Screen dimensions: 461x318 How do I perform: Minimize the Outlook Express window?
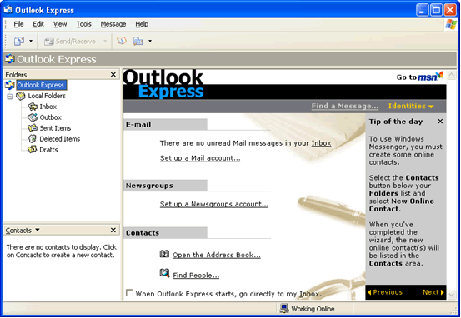pos(423,10)
